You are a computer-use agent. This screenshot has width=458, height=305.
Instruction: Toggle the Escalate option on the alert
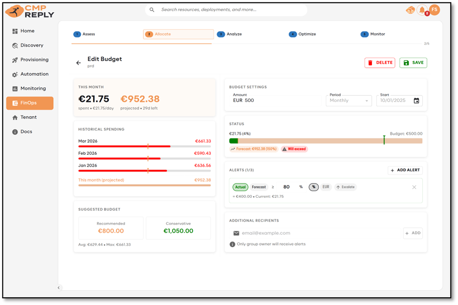[345, 187]
